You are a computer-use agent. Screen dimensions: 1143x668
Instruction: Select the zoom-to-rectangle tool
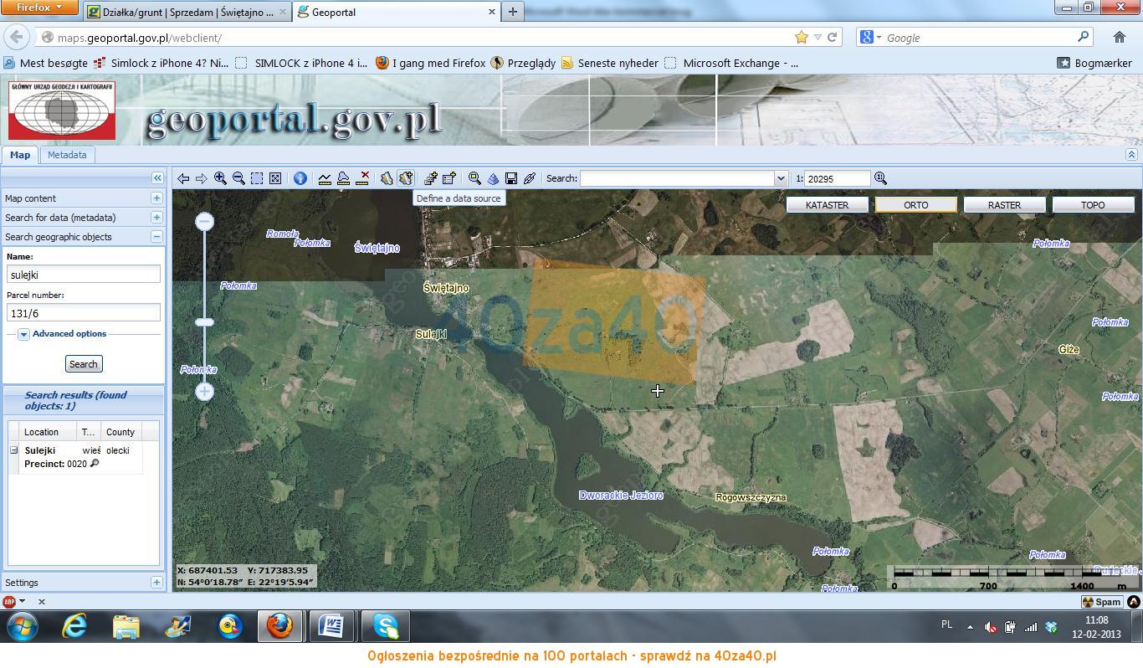pos(257,178)
